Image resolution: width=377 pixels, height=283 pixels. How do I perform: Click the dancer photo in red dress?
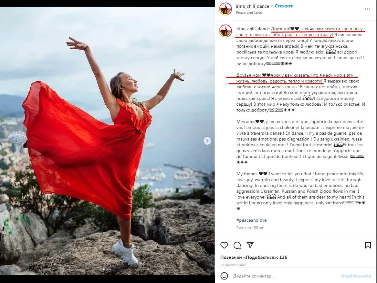click(x=107, y=141)
